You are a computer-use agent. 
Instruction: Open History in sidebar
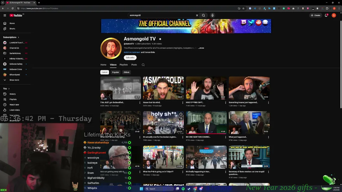tap(15, 94)
